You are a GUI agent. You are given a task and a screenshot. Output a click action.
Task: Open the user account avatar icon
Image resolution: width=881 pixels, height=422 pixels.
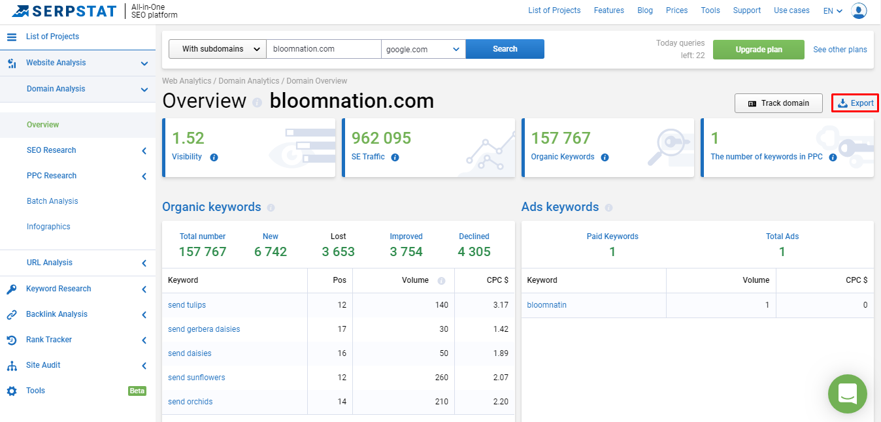pyautogui.click(x=859, y=10)
